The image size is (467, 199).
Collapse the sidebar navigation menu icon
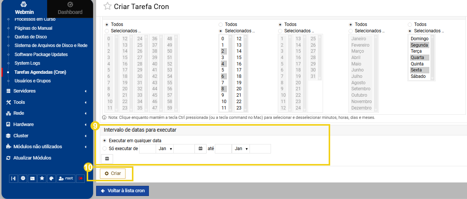coord(14,178)
